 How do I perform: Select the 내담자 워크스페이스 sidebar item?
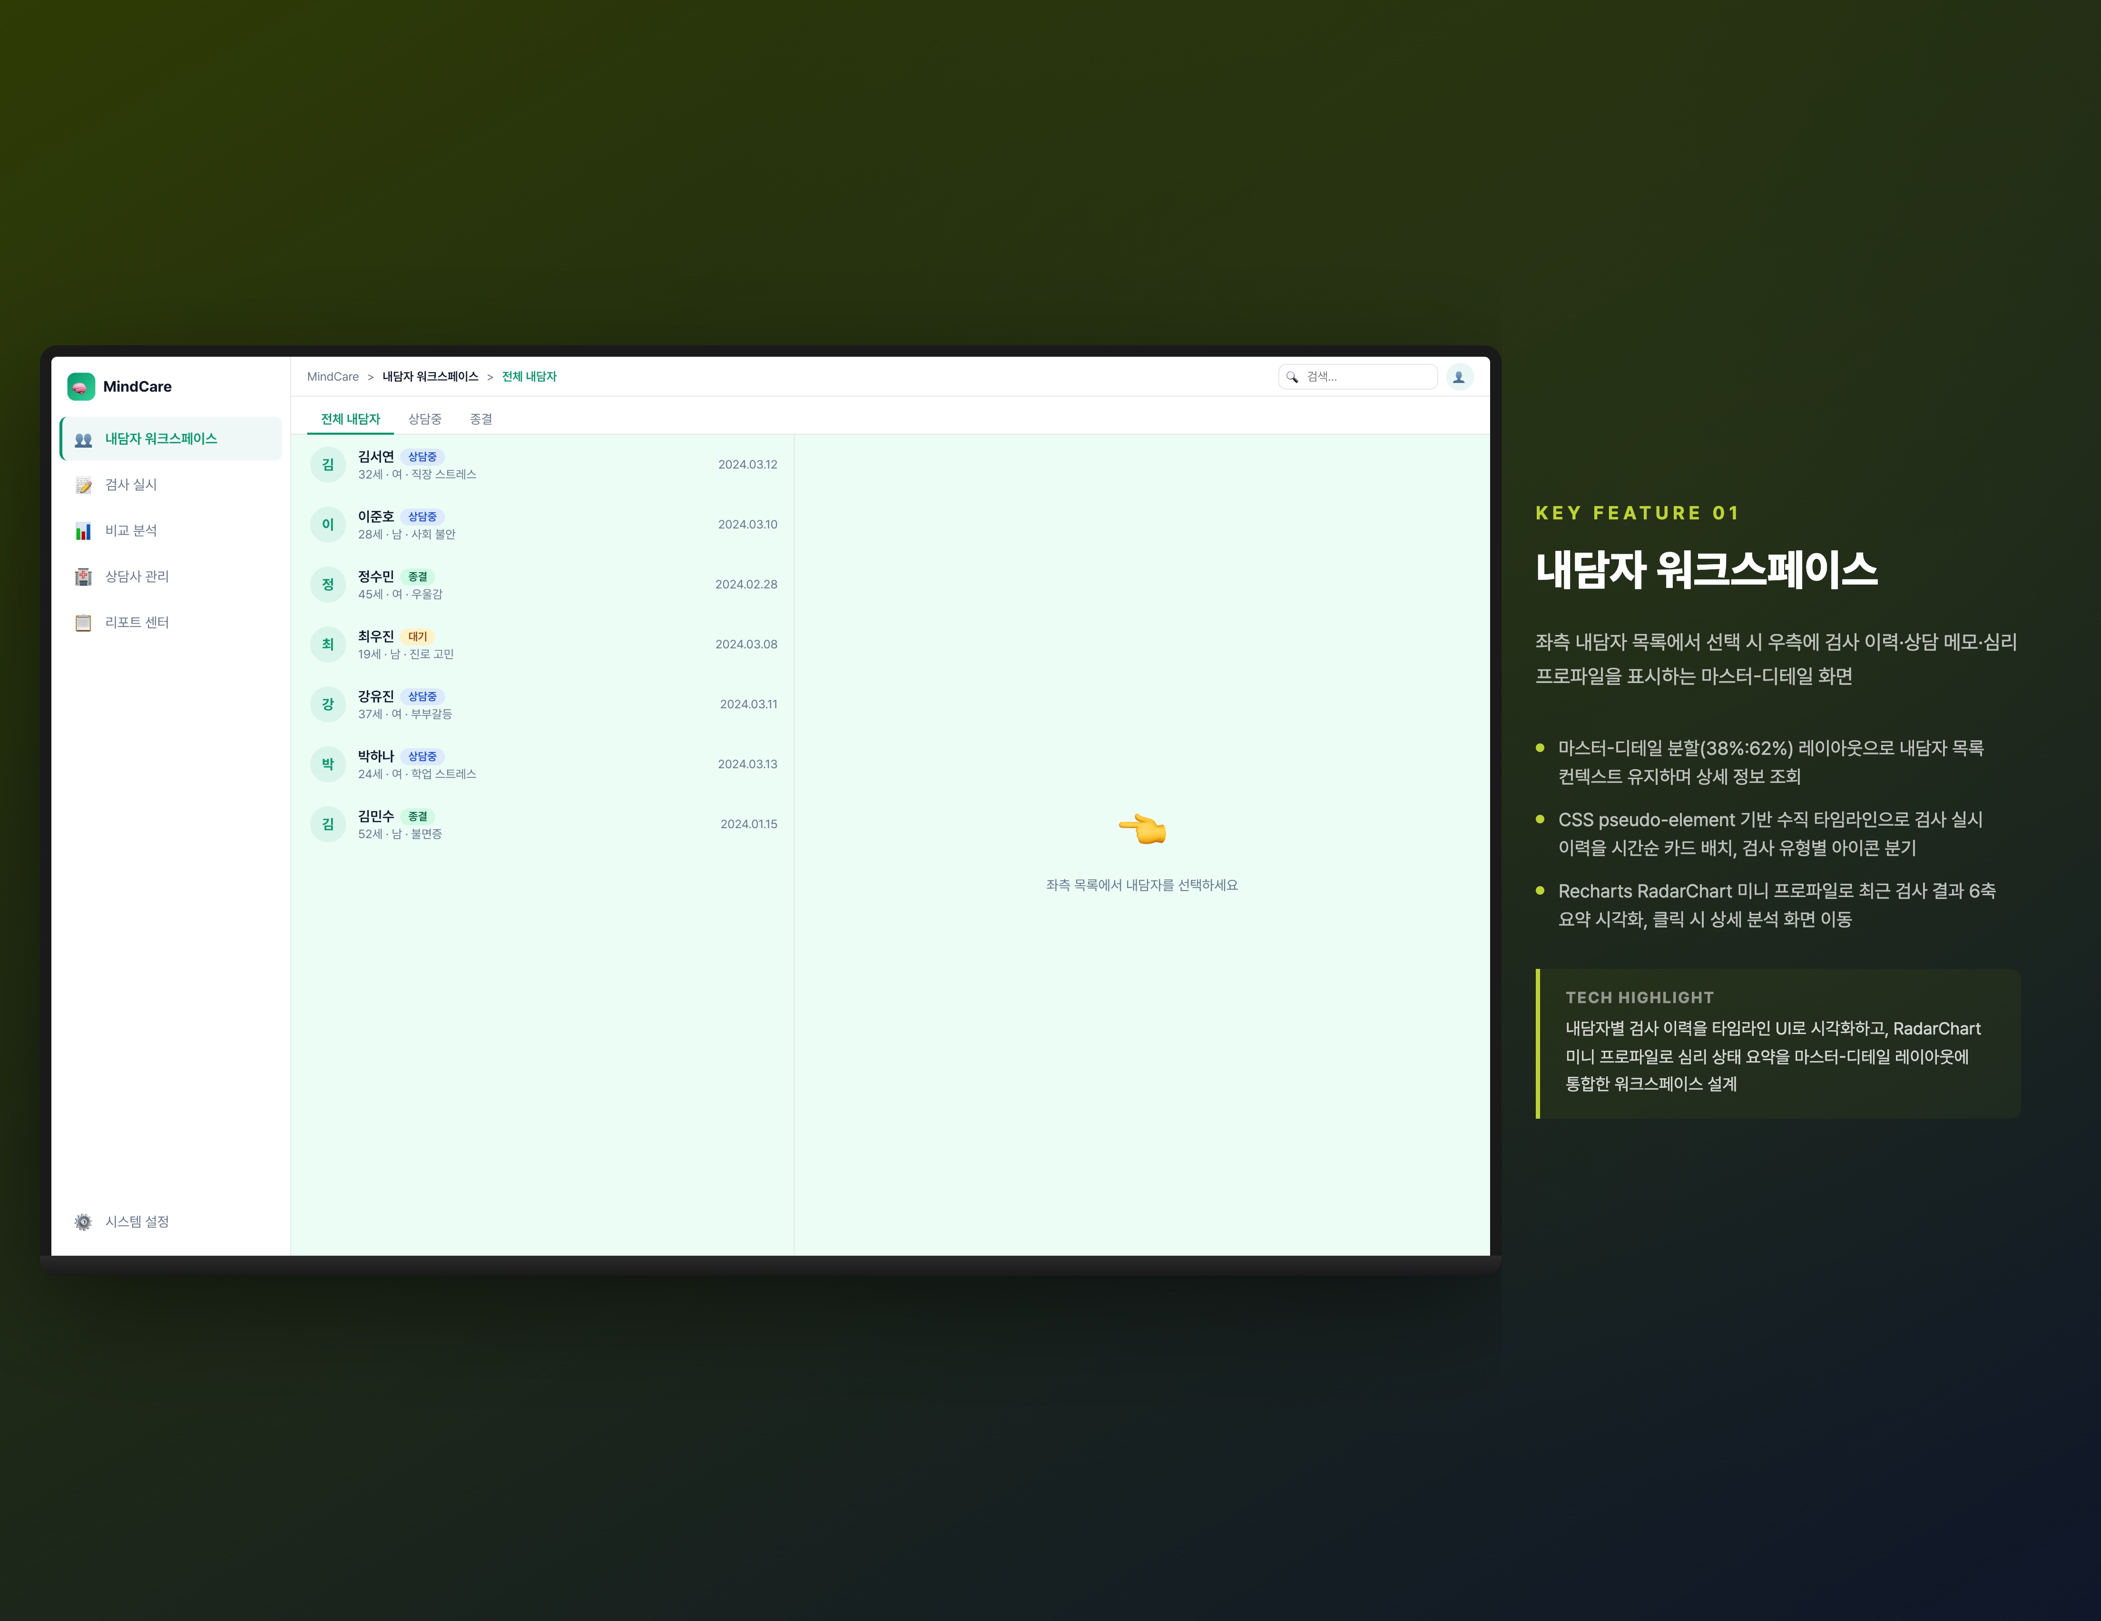[159, 439]
